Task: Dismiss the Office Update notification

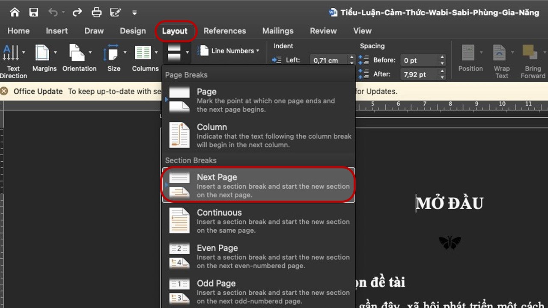Action: tap(4, 91)
